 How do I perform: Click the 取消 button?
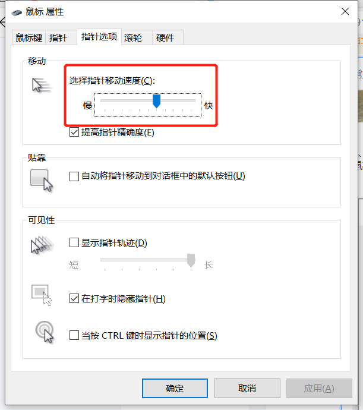(247, 388)
